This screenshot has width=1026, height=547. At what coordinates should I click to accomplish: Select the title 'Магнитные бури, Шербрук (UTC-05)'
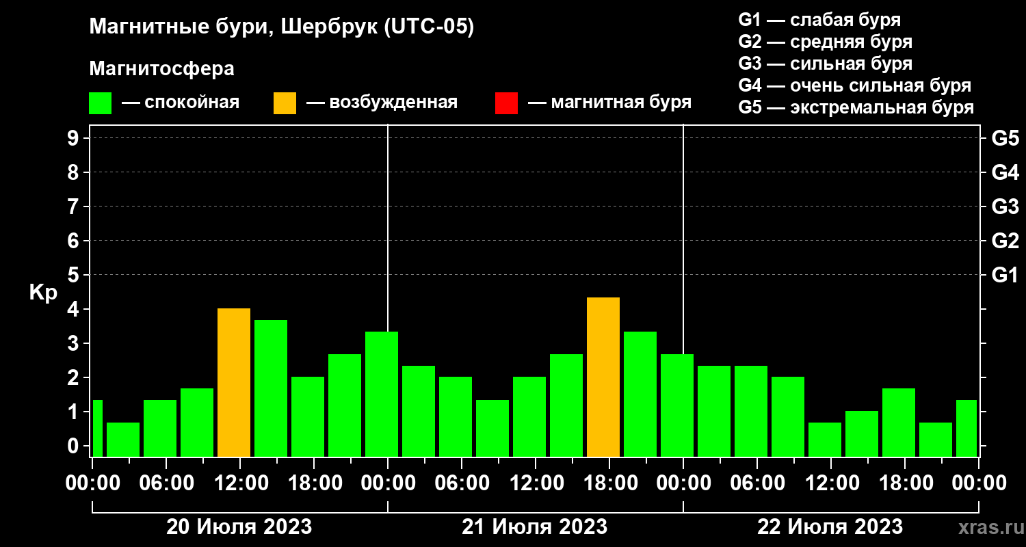(281, 28)
